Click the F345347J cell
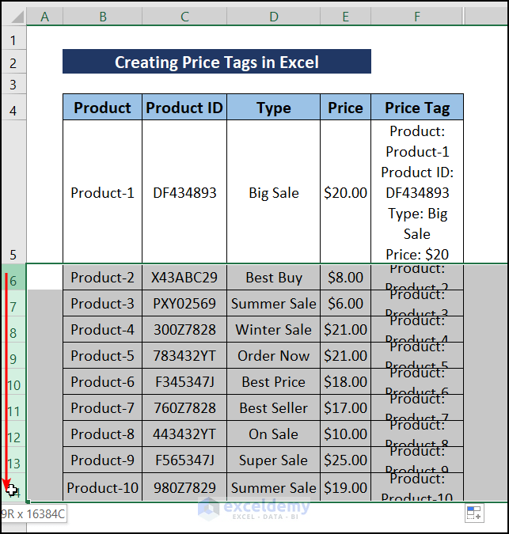 pyautogui.click(x=184, y=381)
